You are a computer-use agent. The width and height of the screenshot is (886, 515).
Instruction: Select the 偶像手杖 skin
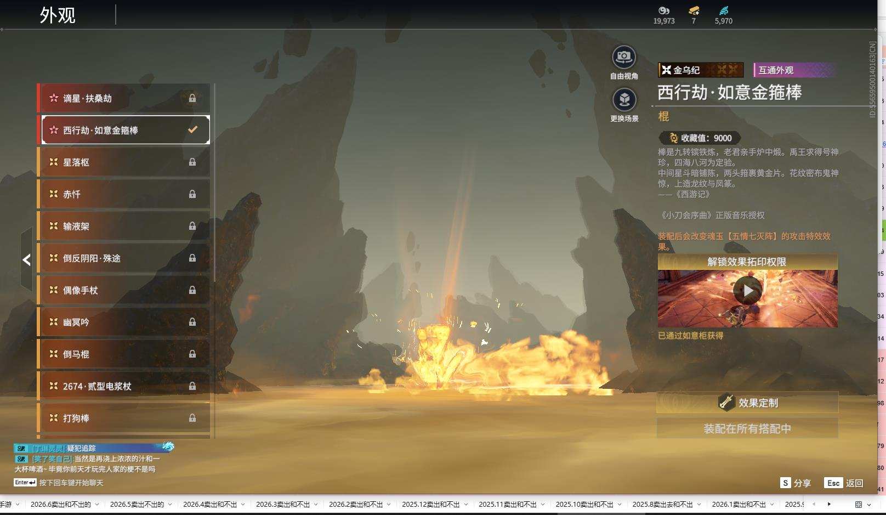(x=123, y=290)
